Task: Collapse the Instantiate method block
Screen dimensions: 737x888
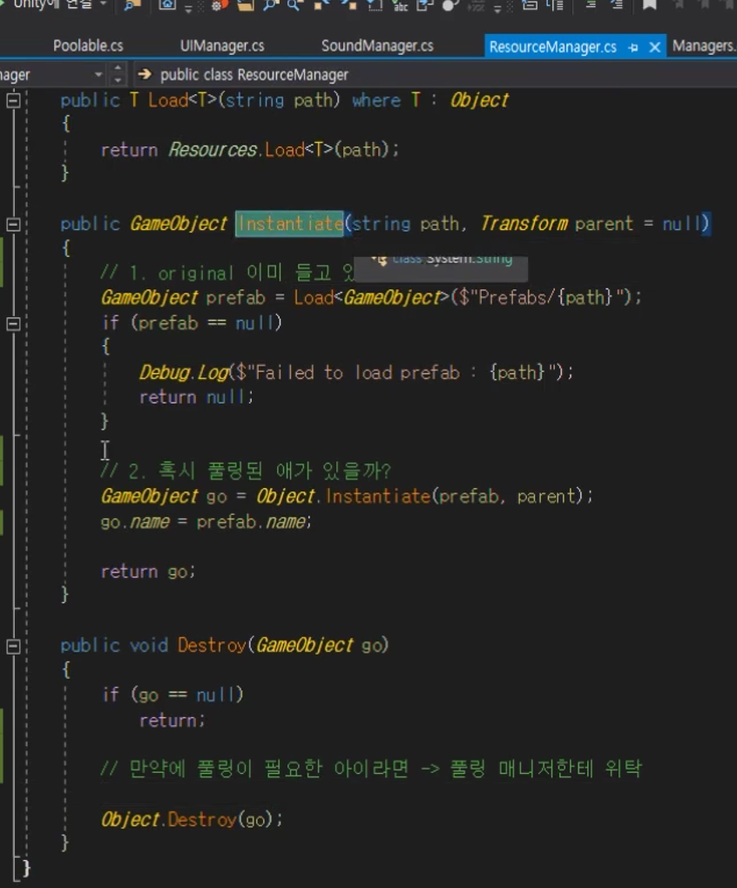Action: pos(14,224)
